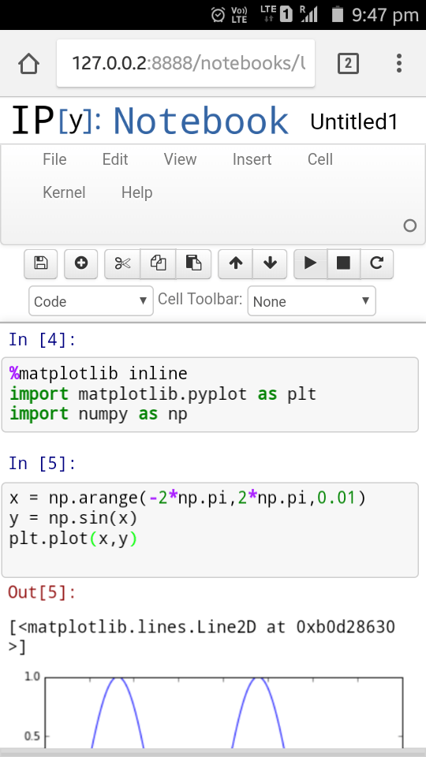426x757 pixels.
Task: Paste cell below using clipboard icon
Action: [193, 263]
